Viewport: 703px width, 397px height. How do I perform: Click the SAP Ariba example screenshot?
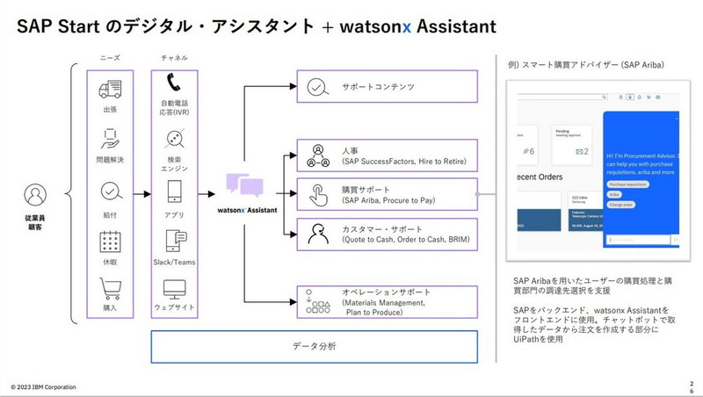[598, 170]
